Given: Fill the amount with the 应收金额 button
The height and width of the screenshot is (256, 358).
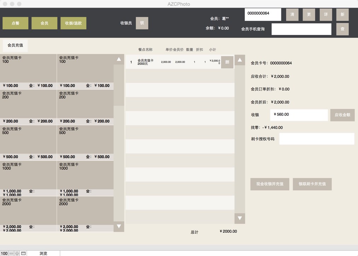Looking at the screenshot, I should [342, 115].
